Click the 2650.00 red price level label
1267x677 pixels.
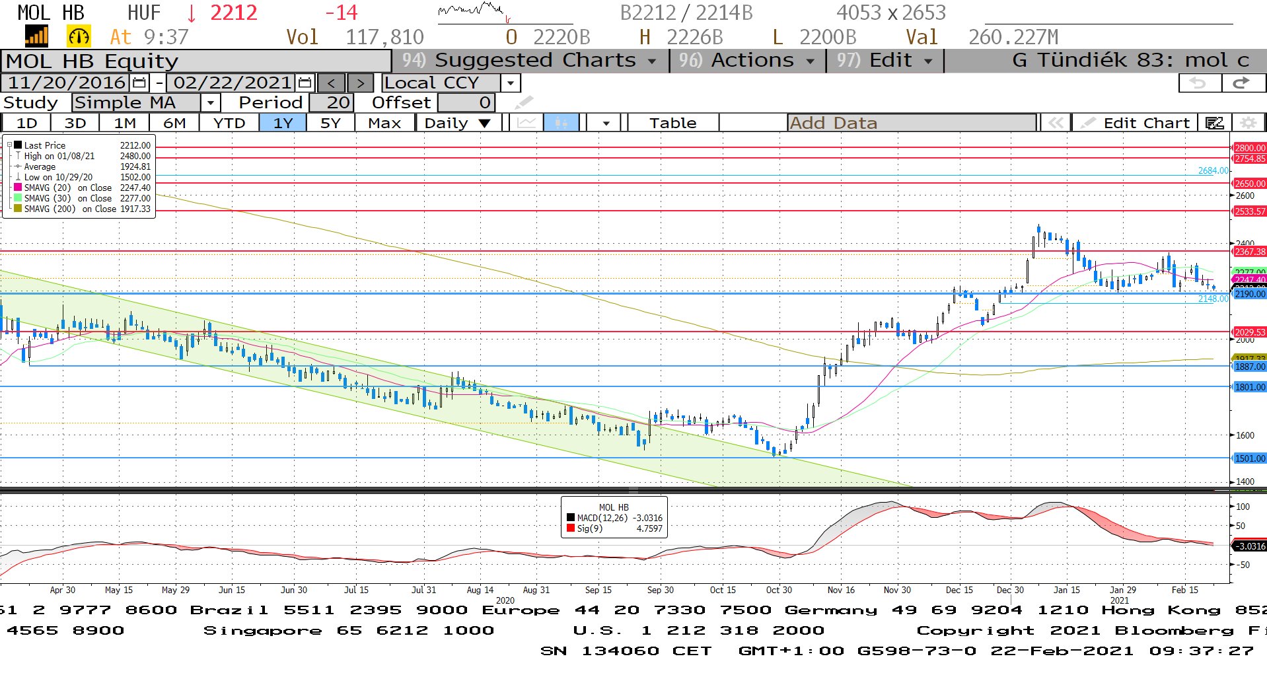[1250, 184]
